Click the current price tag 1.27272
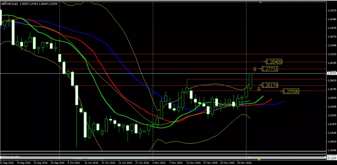Image resolution: width=337 pixels, height=165 pixels. [x=332, y=74]
